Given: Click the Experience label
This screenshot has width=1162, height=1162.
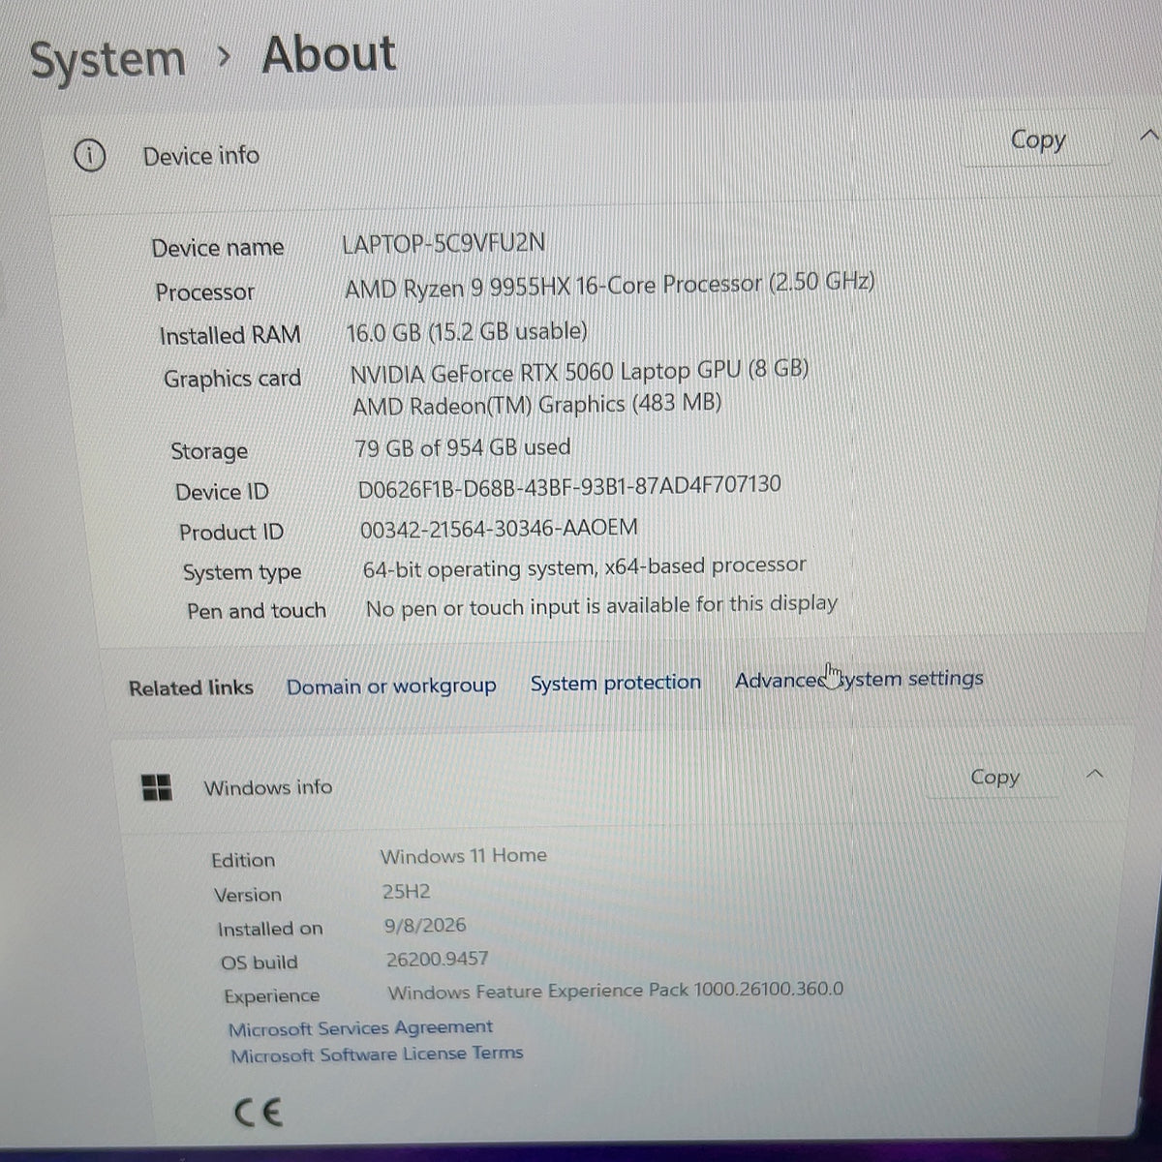Looking at the screenshot, I should point(271,996).
